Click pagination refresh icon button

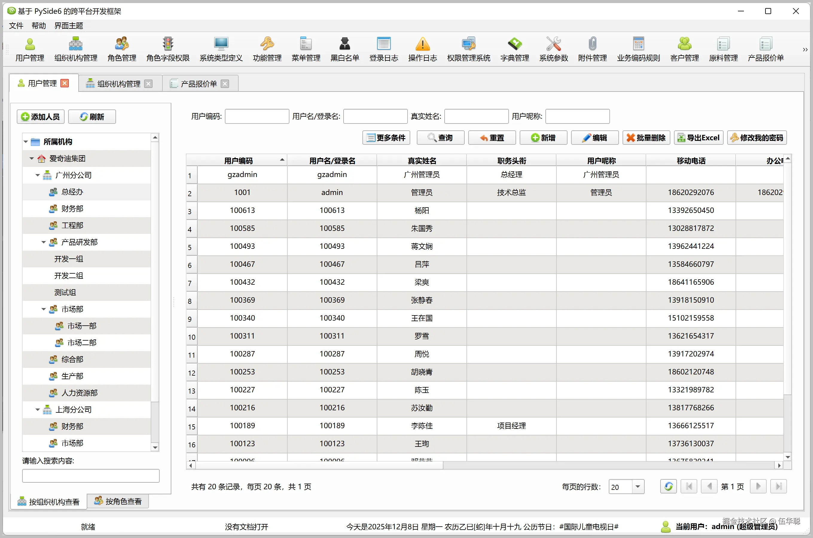[668, 486]
